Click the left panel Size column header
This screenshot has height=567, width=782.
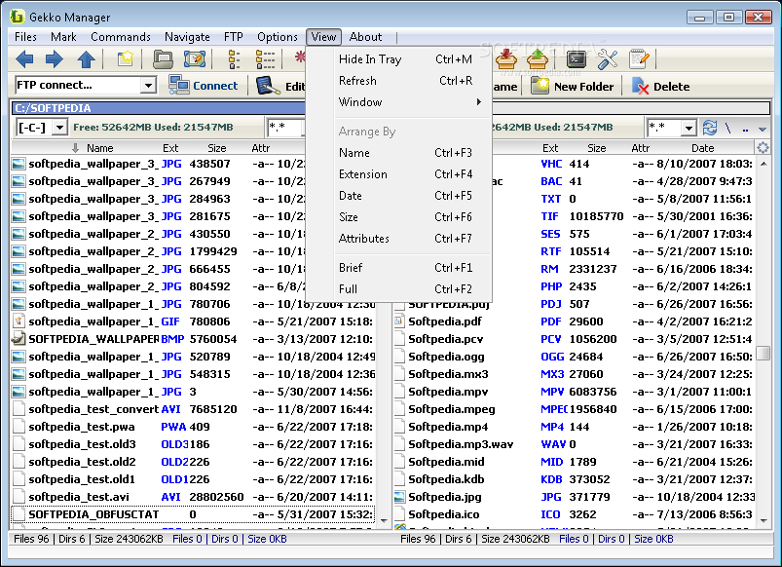click(217, 148)
